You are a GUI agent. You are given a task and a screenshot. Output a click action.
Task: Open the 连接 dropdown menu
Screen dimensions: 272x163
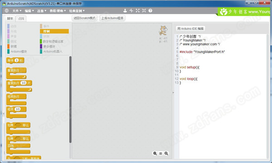pos(42,11)
